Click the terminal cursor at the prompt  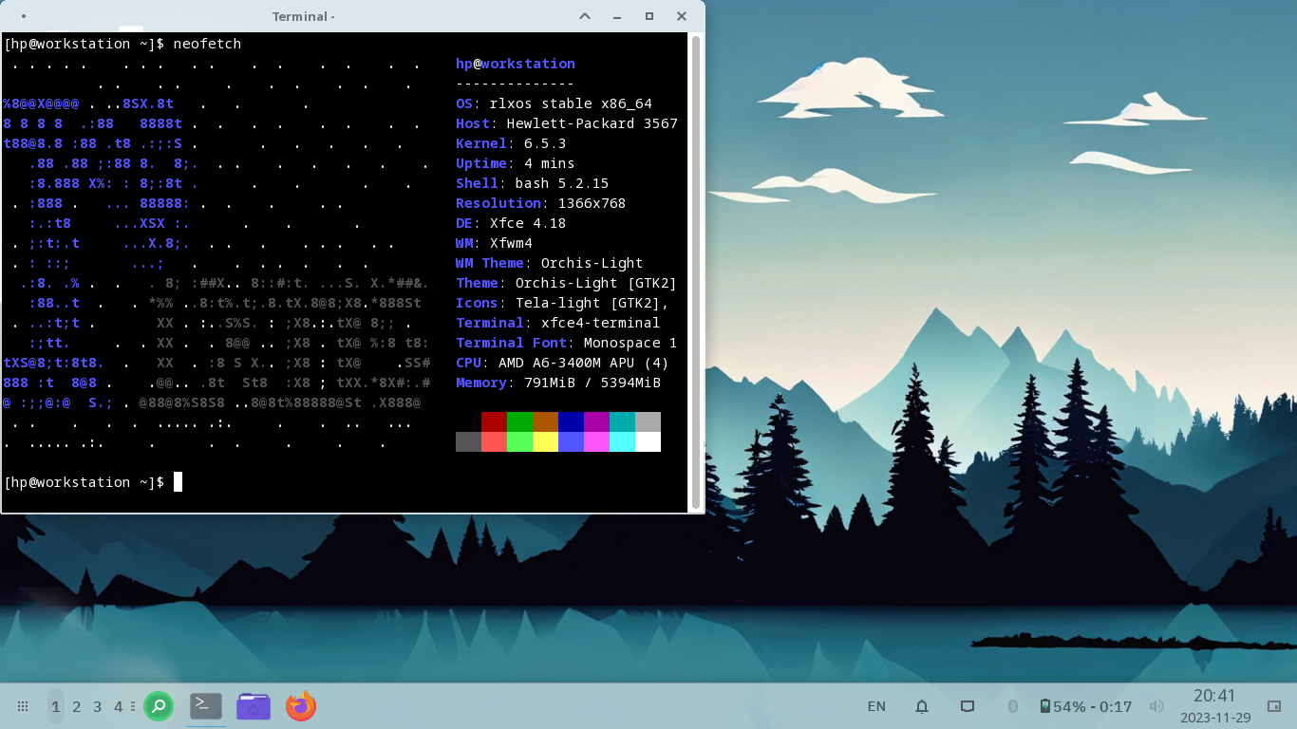click(178, 482)
